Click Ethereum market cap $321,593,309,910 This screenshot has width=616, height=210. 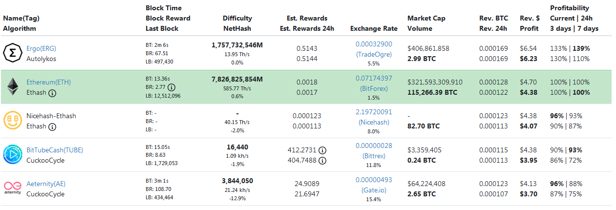435,82
